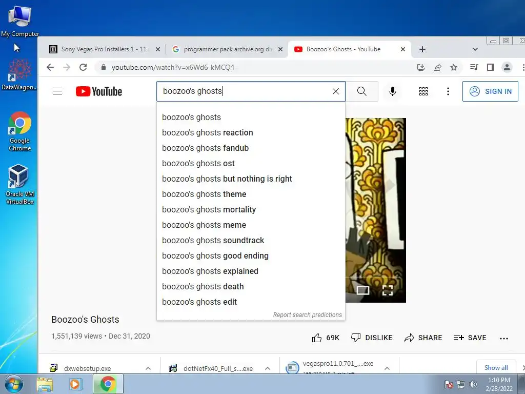Viewport: 525px width, 394px height.
Task: Open the Windows Start menu
Action: pyautogui.click(x=14, y=384)
